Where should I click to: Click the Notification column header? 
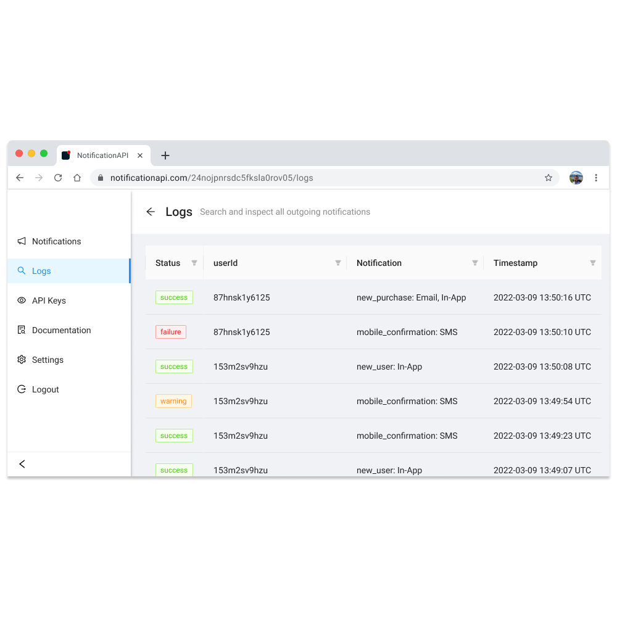point(379,263)
